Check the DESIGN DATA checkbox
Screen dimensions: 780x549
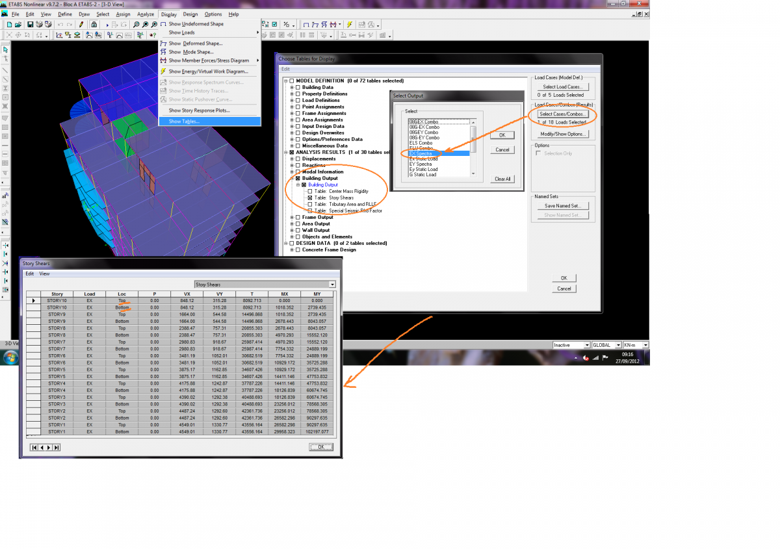click(x=291, y=243)
